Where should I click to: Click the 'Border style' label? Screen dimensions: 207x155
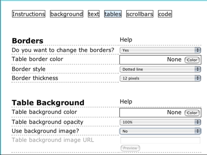(29, 69)
